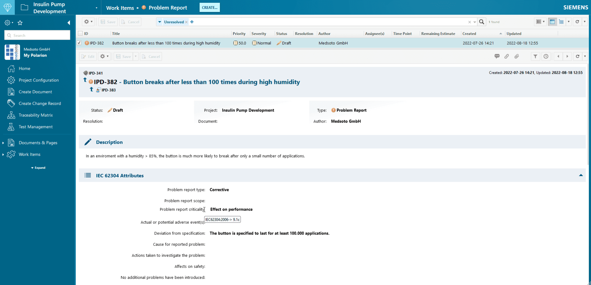The image size is (591, 285).
Task: Open My Polarion page
Action: [x=35, y=55]
